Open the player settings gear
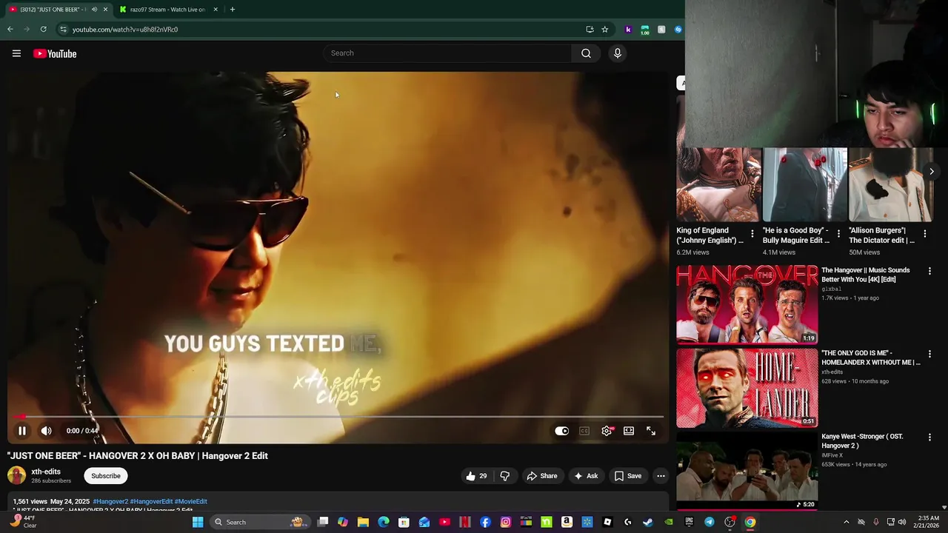 tap(607, 431)
